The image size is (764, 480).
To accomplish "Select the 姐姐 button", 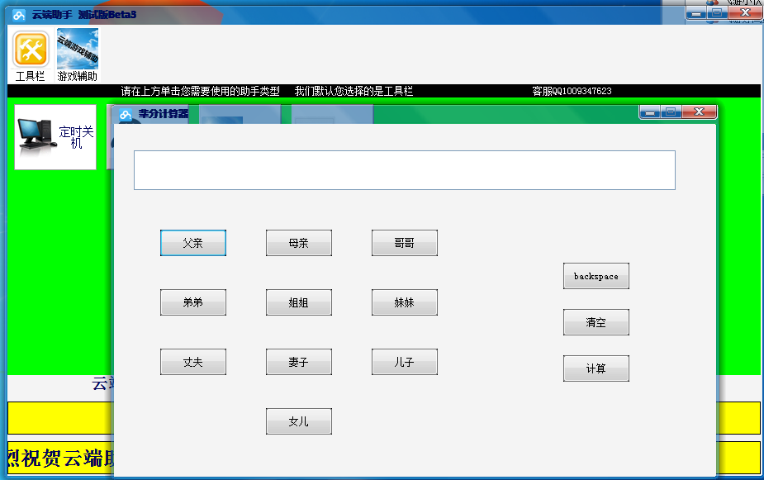I will coord(299,302).
